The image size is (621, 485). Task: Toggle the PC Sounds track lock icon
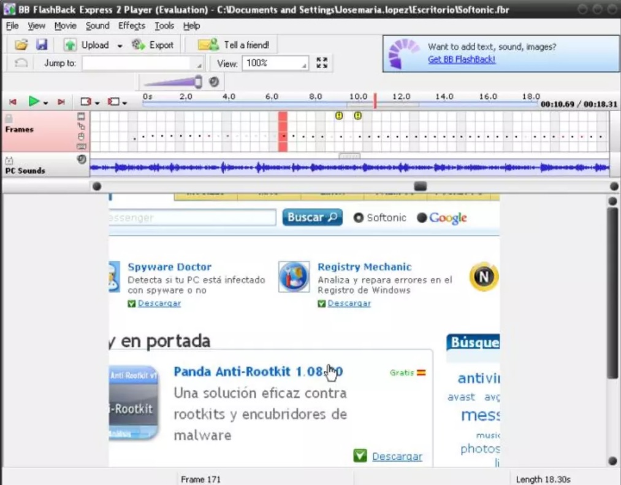click(9, 161)
